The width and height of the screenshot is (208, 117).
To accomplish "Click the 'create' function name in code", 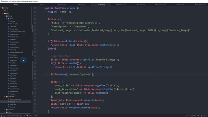I will pyautogui.click(x=71, y=8).
